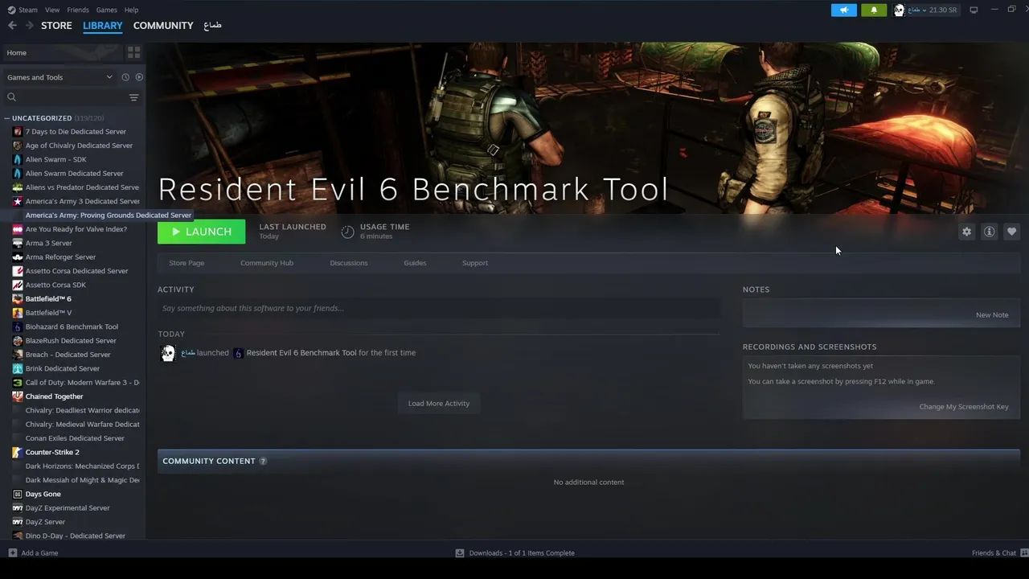Select Days Gone in the library list
Viewport: 1029px width, 579px height.
click(43, 494)
